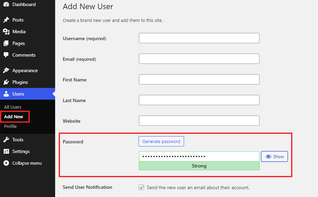Uncheck the Send User Notification checkbox

(141, 187)
